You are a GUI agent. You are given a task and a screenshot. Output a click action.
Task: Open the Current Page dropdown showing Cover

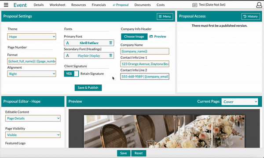click(240, 102)
